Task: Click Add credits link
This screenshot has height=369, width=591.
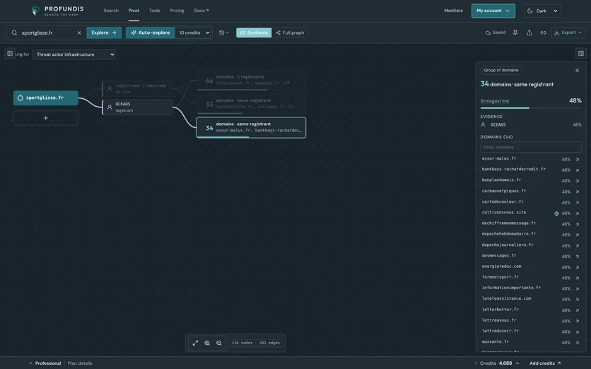Action: click(x=545, y=363)
